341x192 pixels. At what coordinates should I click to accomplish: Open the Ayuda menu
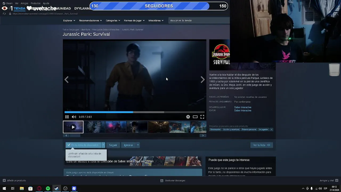(x=46, y=3)
